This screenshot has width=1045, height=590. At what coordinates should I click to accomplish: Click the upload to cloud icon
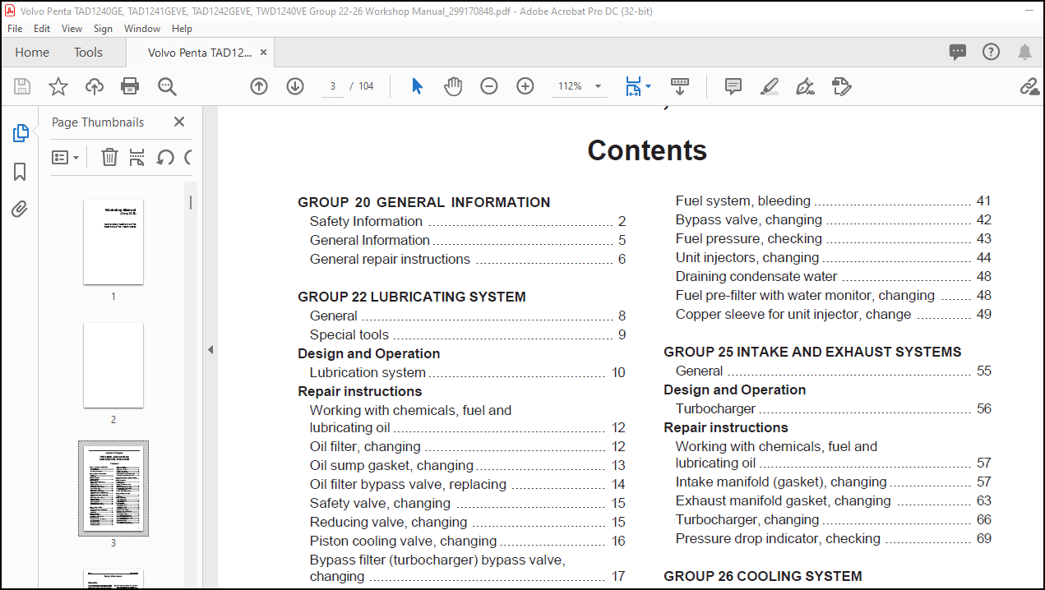(x=95, y=86)
